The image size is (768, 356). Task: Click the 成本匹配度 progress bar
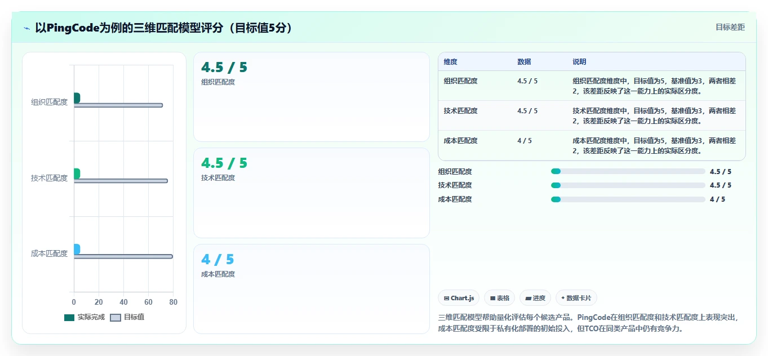tap(628, 199)
